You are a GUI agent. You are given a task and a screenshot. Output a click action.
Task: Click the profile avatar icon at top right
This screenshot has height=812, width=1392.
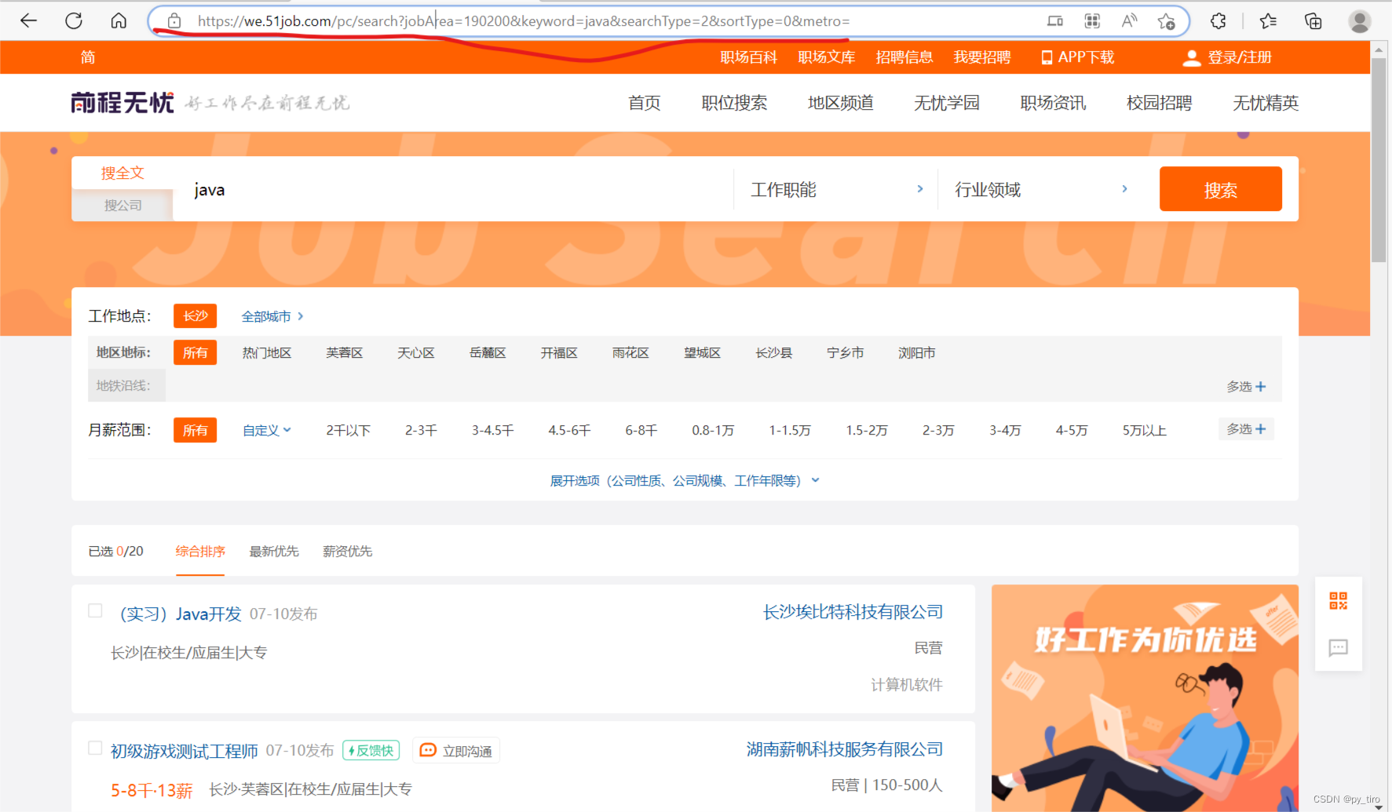(x=1359, y=21)
